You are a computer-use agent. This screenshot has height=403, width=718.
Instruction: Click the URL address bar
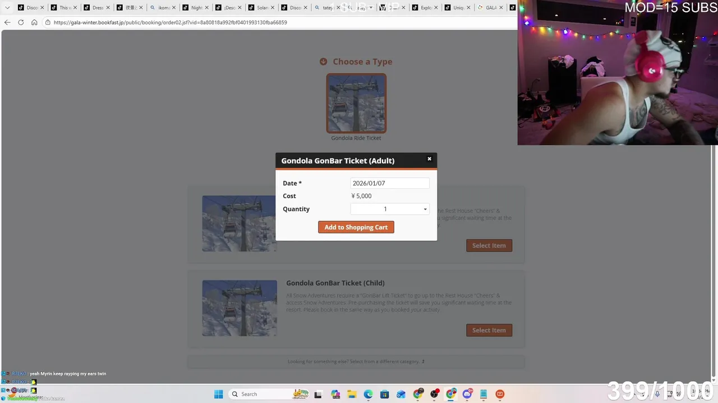[280, 22]
